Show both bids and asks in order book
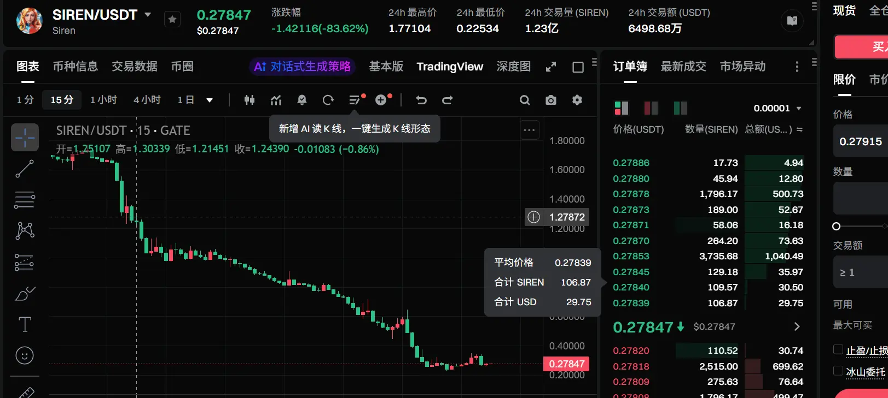888x398 pixels. (622, 108)
